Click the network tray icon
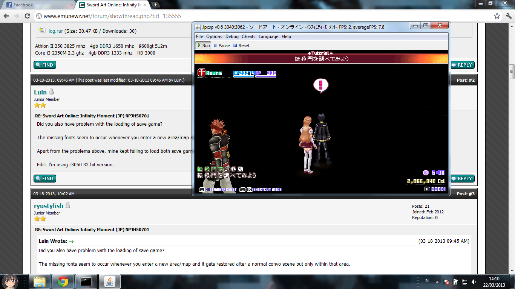This screenshot has height=289, width=515. pyautogui.click(x=464, y=281)
